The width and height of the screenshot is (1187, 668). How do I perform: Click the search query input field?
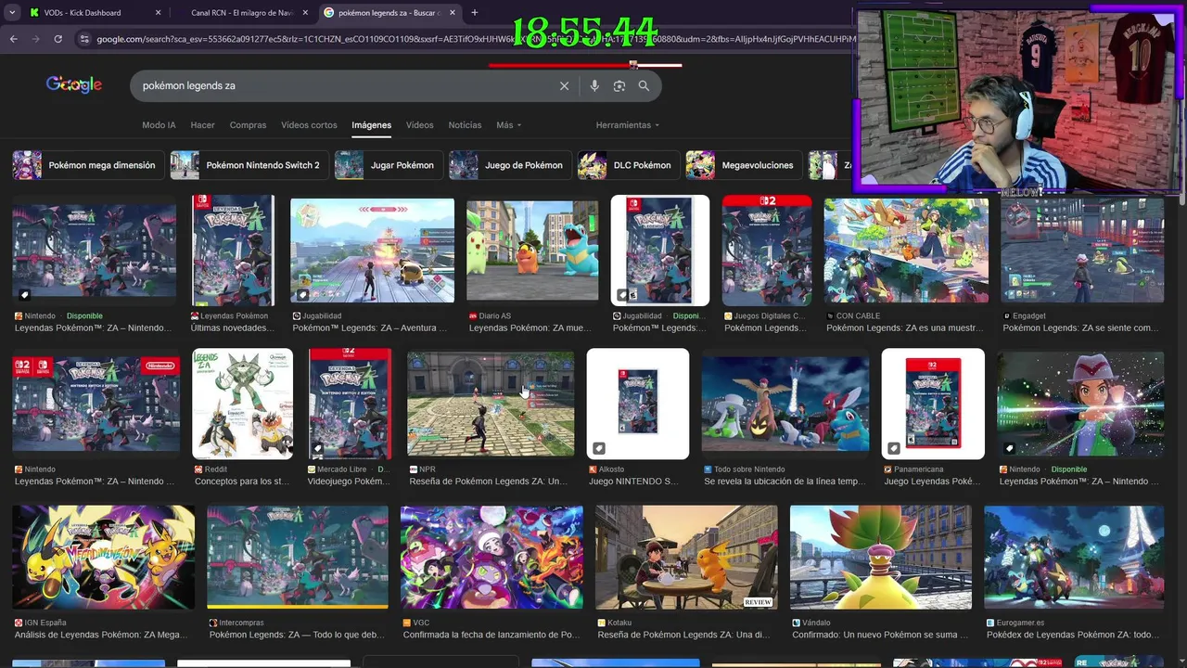click(343, 85)
